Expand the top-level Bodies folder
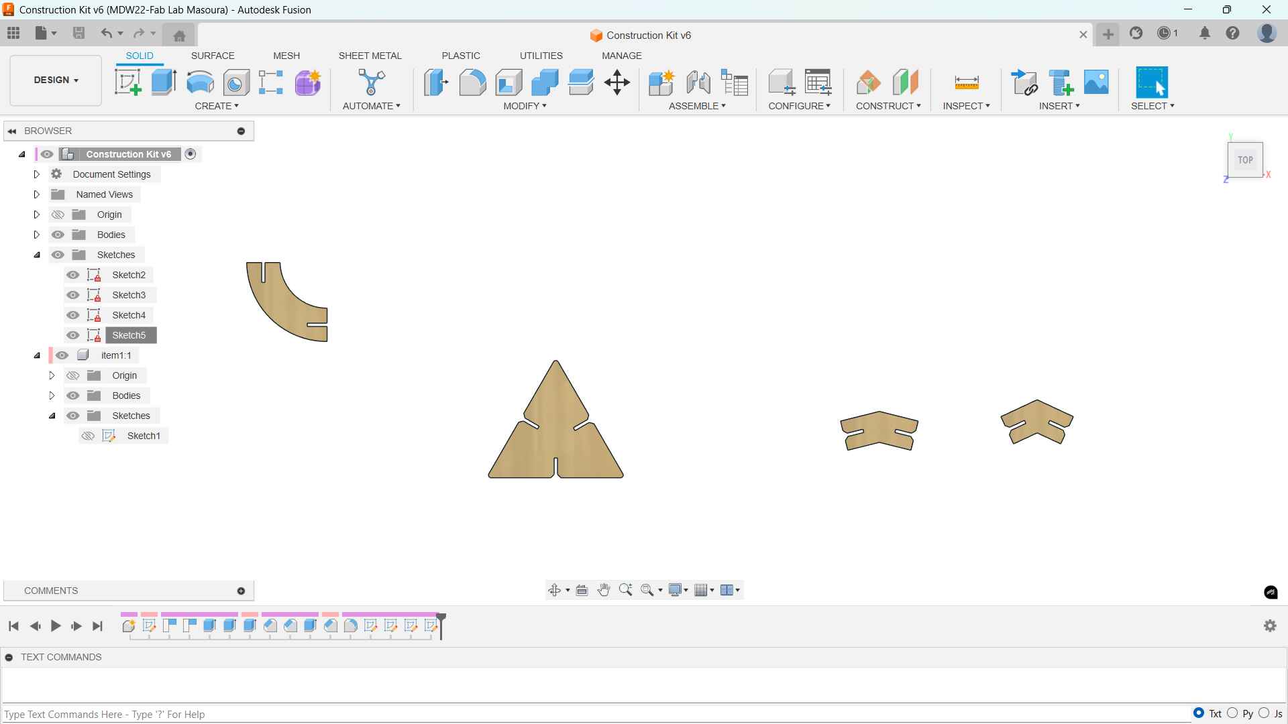 tap(37, 235)
